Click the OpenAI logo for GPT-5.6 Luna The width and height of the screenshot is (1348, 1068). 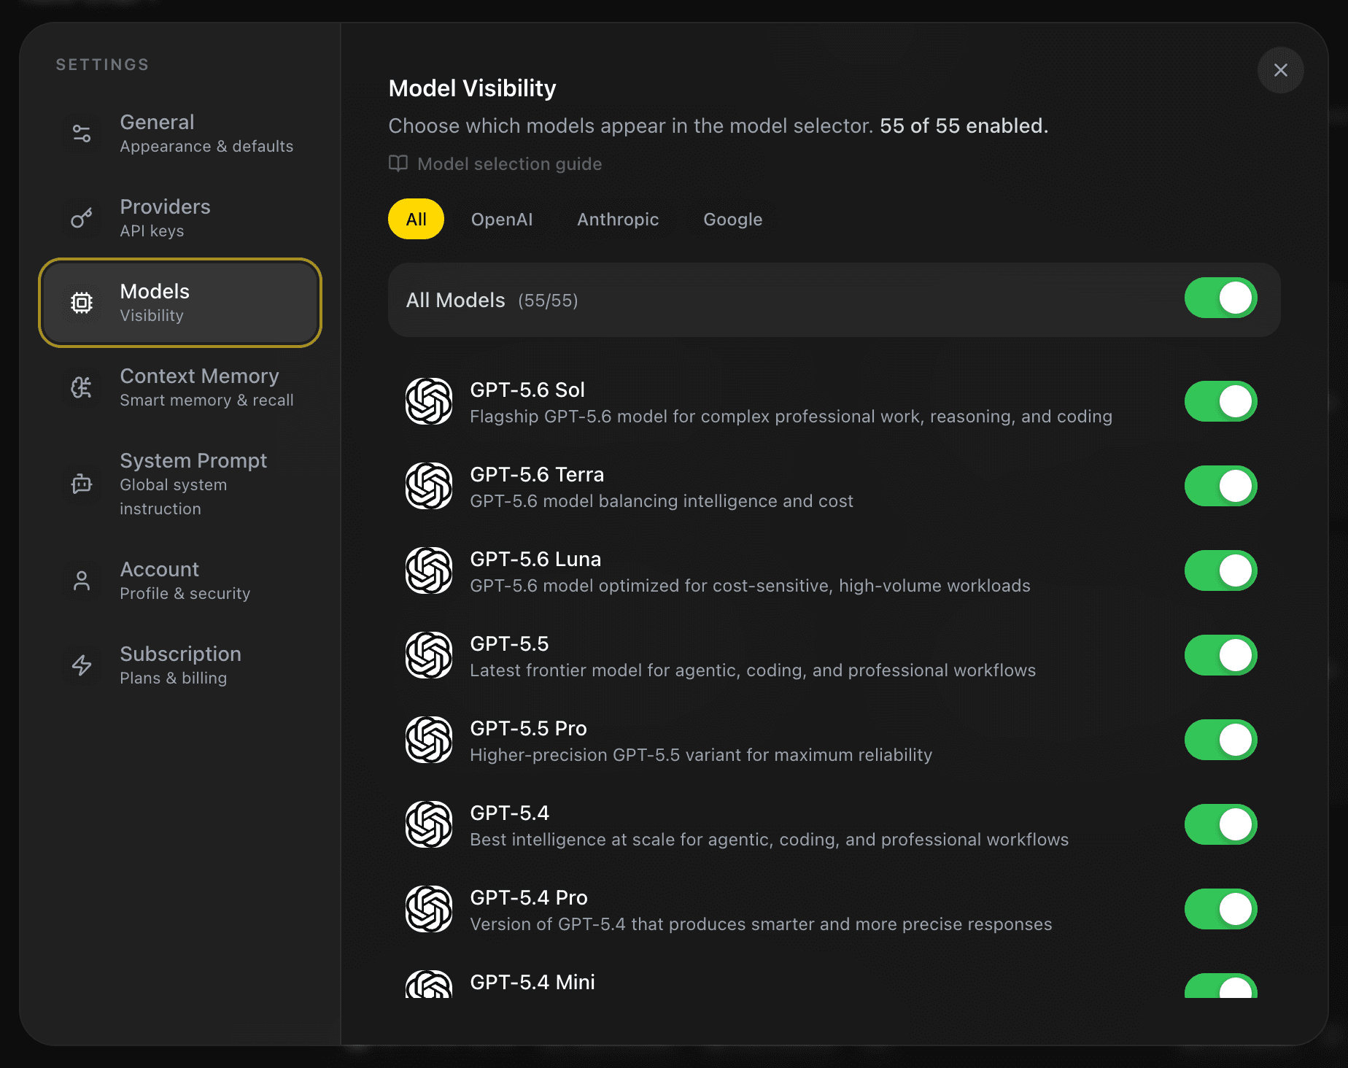click(429, 570)
